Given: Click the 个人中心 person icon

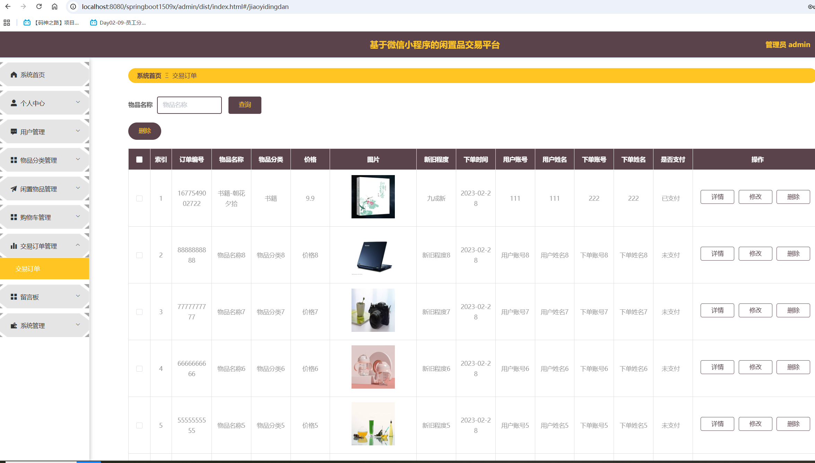Looking at the screenshot, I should point(14,103).
